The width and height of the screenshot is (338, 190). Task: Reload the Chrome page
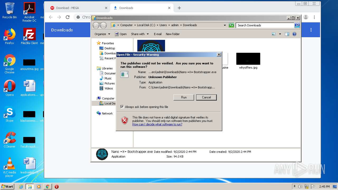tap(68, 17)
